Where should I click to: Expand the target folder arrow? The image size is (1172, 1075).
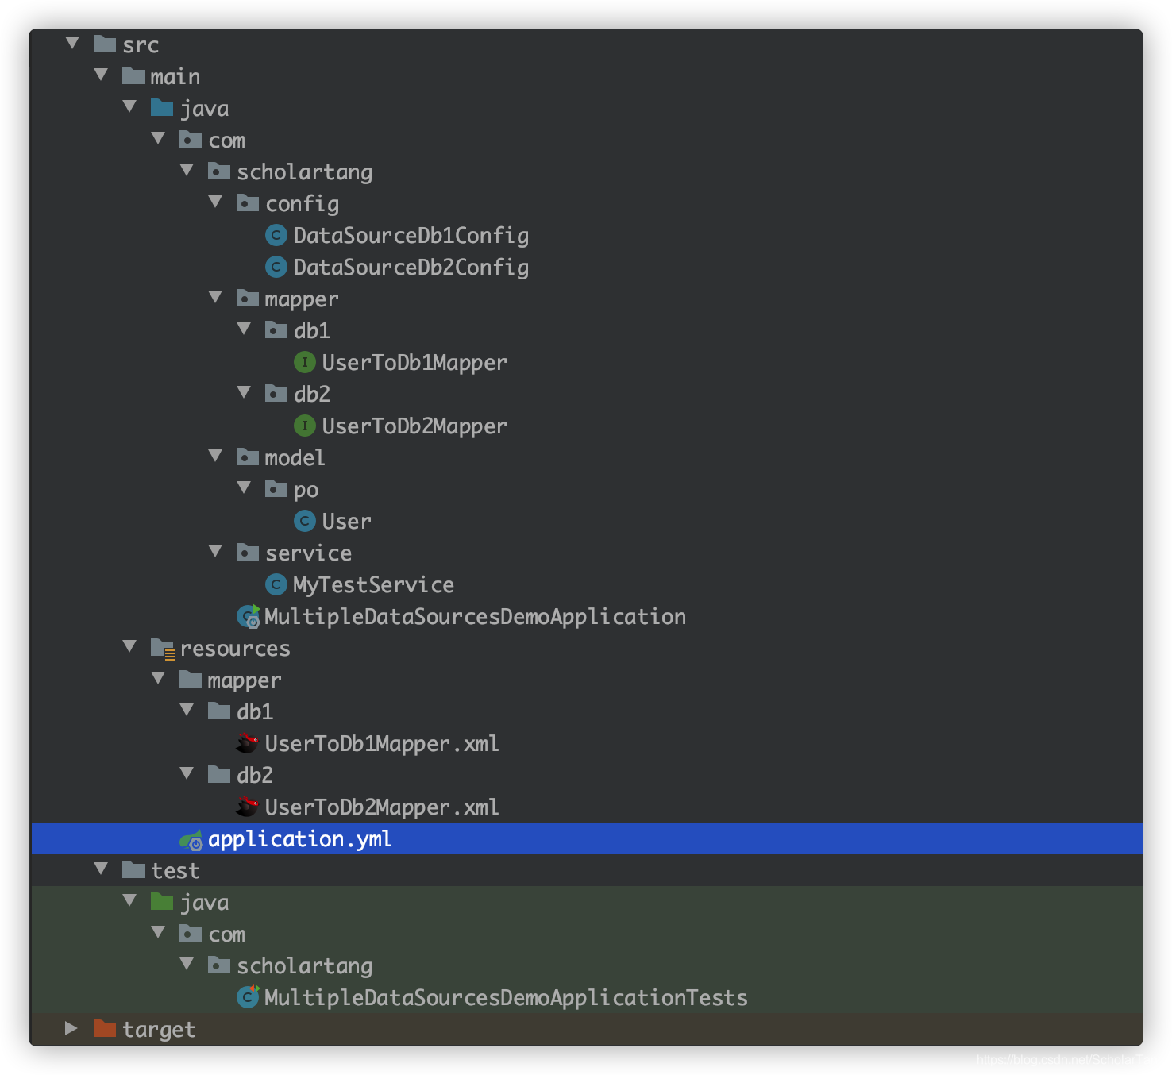71,1028
